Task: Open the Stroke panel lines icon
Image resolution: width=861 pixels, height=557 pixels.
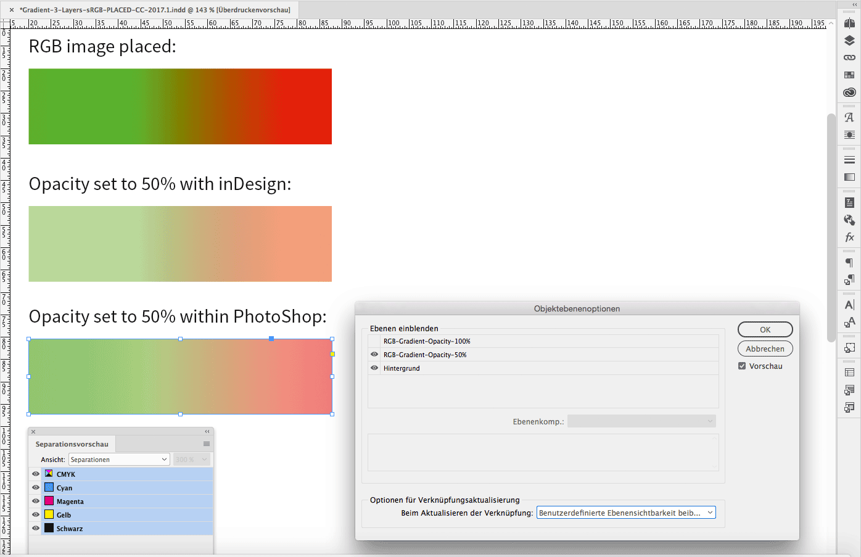Action: [x=849, y=160]
